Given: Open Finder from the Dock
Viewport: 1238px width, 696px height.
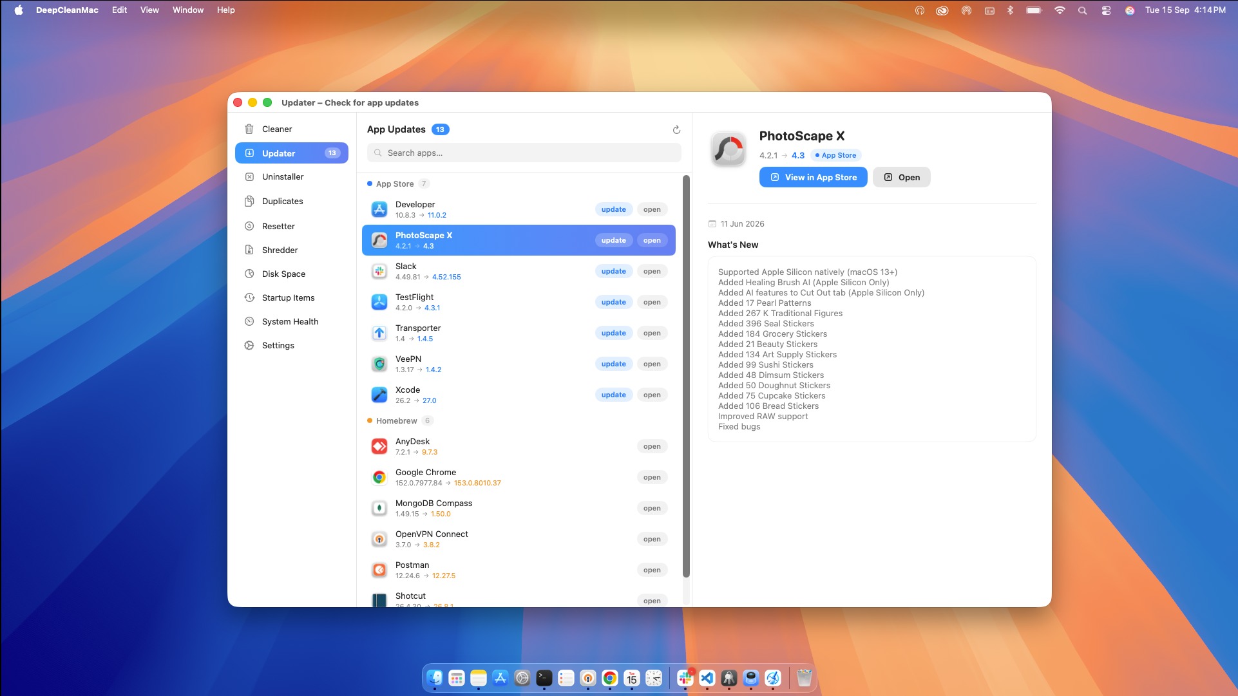Looking at the screenshot, I should 435,678.
